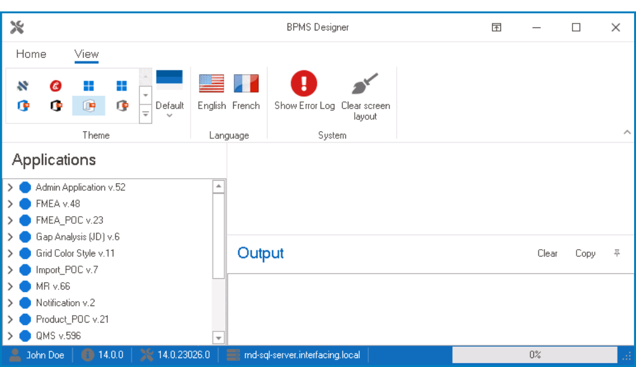Expand the MR v.66 node
This screenshot has height=367, width=636.
point(11,287)
